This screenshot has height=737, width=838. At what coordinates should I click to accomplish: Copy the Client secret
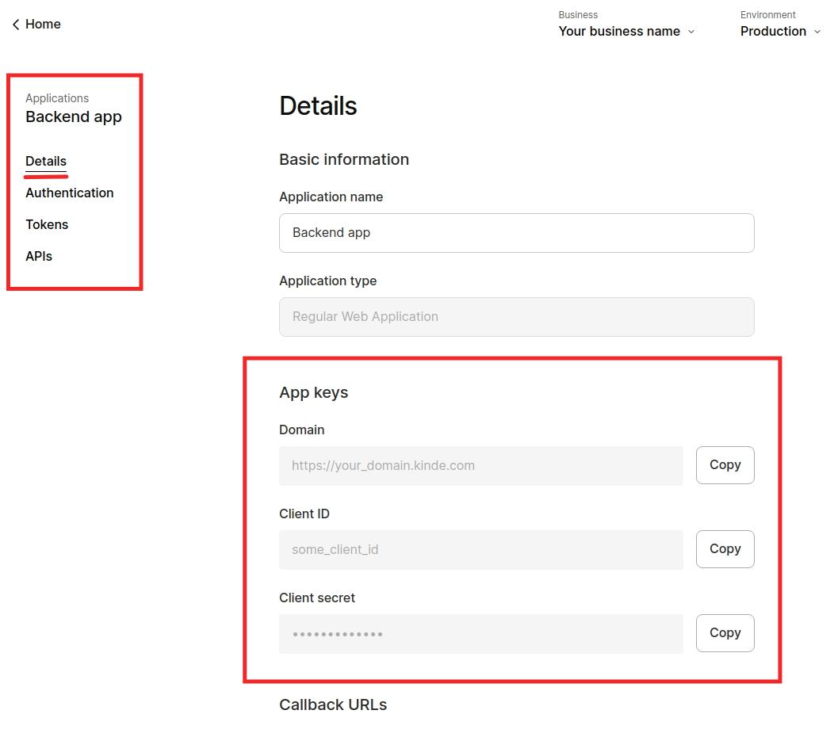[x=725, y=633]
